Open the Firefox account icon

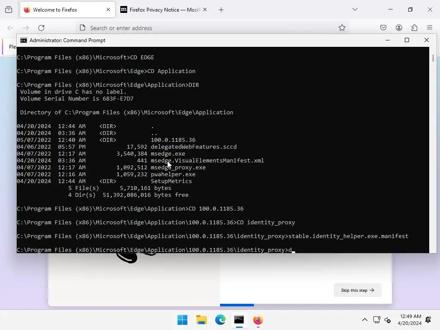[x=399, y=28]
